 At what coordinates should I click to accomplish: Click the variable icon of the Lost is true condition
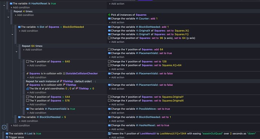pos(7,133)
